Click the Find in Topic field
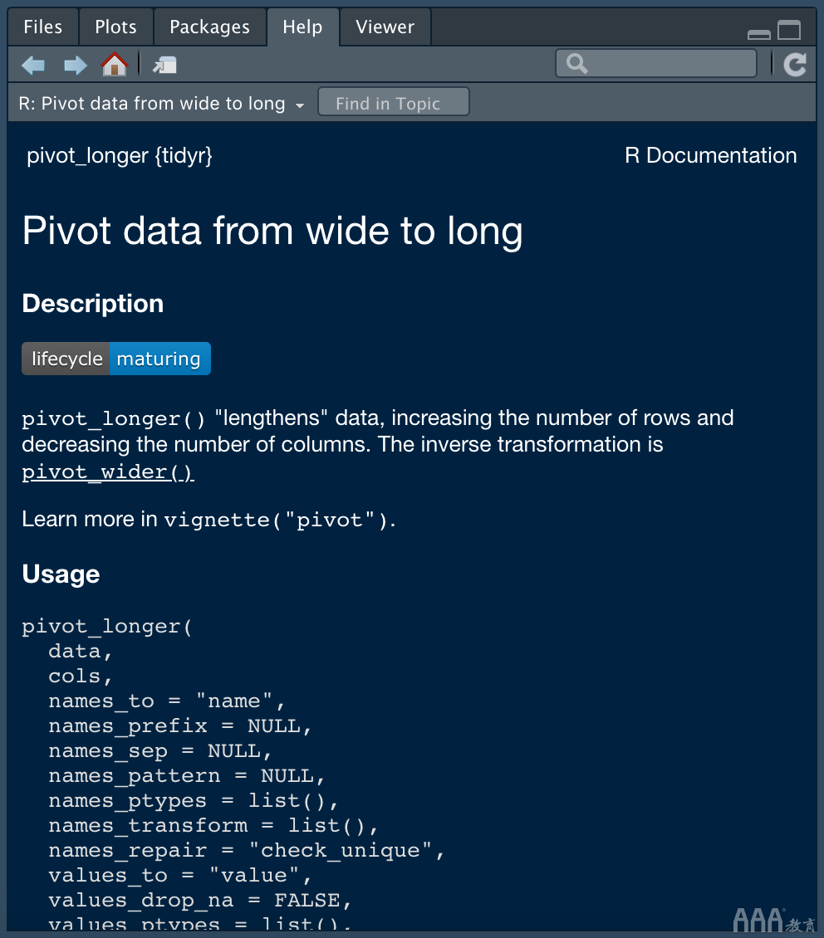824x938 pixels. (x=393, y=102)
